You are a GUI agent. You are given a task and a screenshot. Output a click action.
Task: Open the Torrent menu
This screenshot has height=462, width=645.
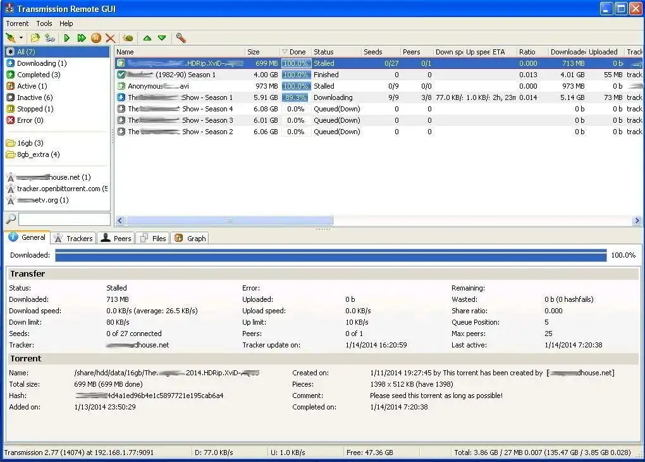[x=18, y=23]
